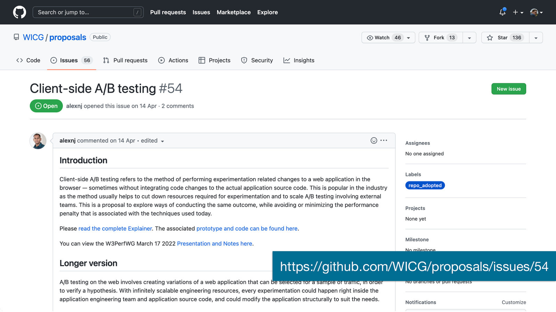Open Marketplace in top navigation
This screenshot has width=556, height=312.
tap(234, 12)
